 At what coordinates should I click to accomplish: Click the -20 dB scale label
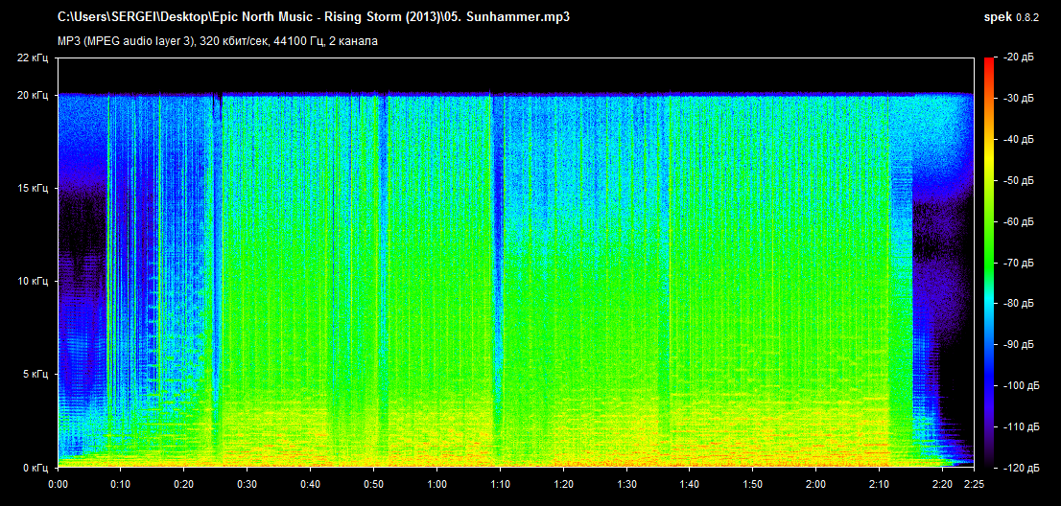1019,58
